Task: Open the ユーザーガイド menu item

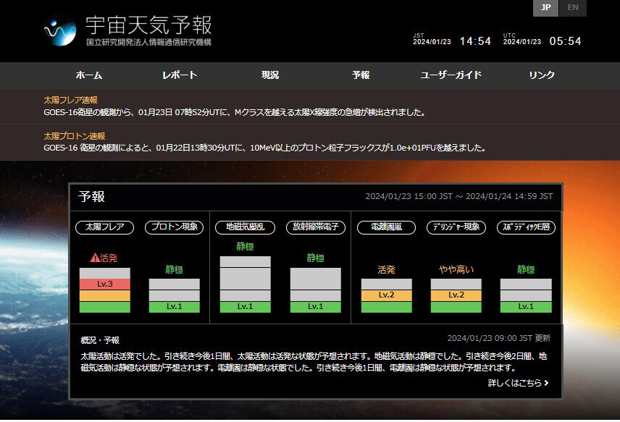Action: pos(451,75)
